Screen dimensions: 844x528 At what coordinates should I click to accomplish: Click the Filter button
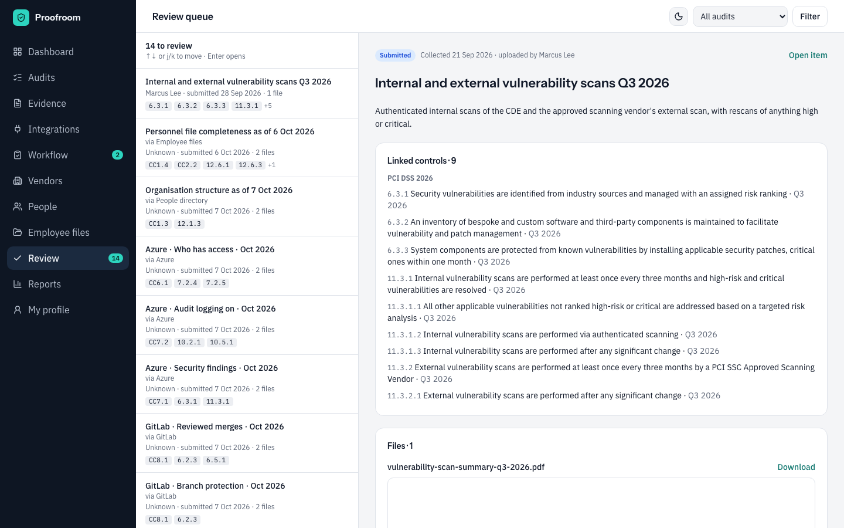810,16
